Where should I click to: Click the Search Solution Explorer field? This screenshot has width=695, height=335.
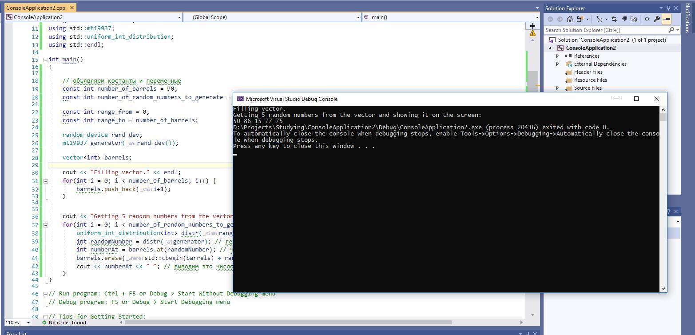(x=606, y=30)
